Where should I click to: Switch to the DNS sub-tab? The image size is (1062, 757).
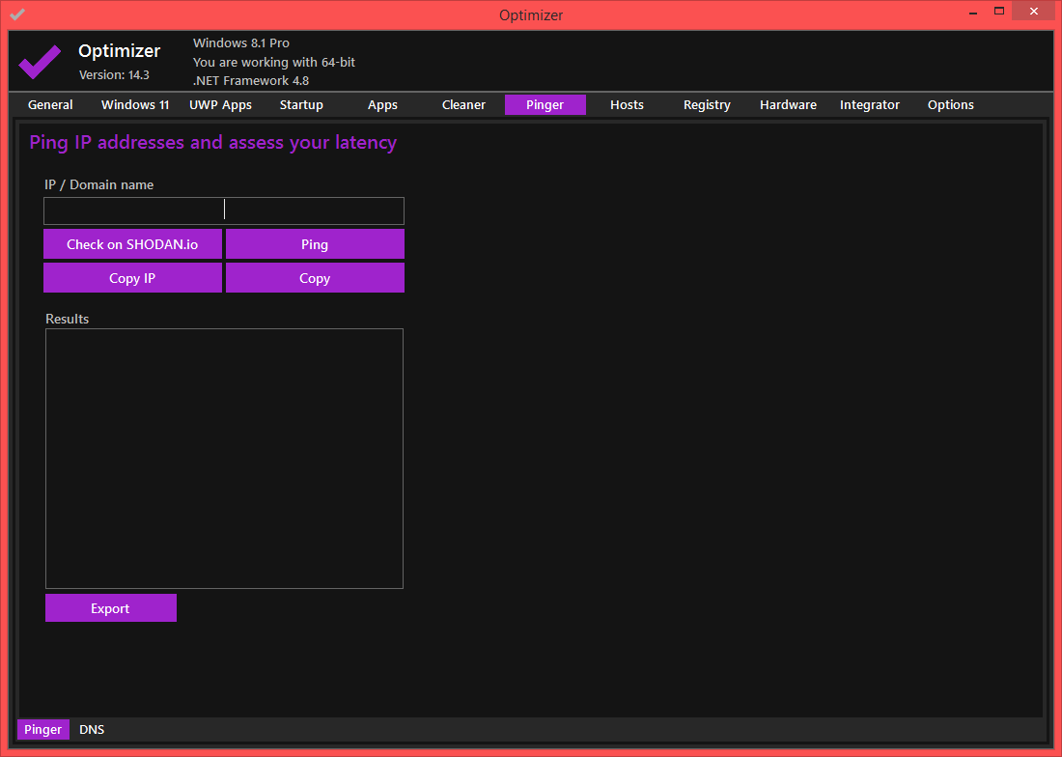[92, 729]
